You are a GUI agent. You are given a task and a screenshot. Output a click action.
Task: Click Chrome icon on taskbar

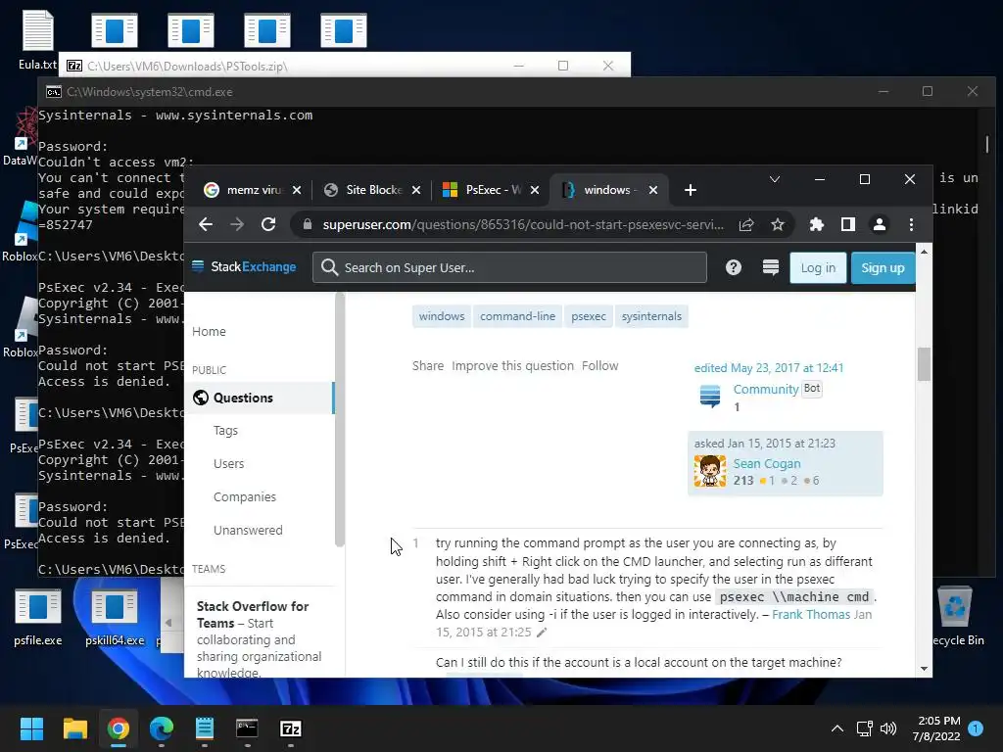point(118,728)
